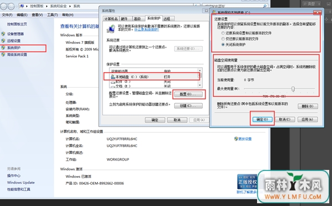
Task: Click the drive list scroll-up arrow
Action: 200,71
